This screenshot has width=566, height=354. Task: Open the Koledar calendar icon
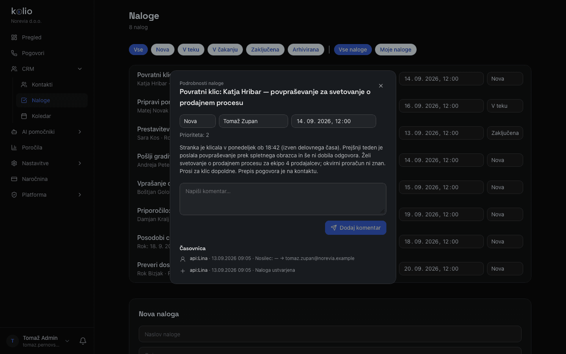24,116
